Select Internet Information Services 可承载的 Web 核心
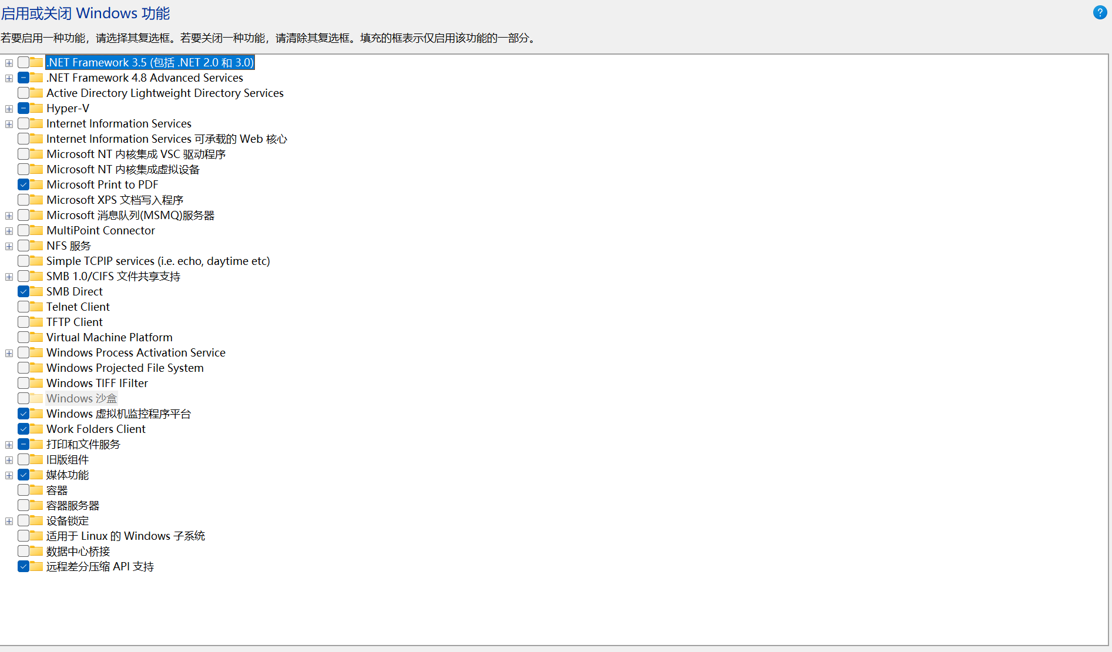This screenshot has height=652, width=1112. click(167, 139)
